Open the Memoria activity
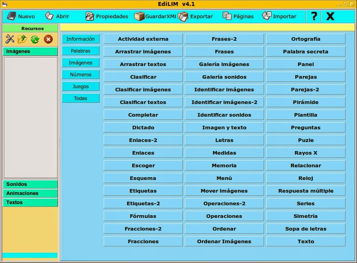The width and height of the screenshot is (357, 263). (224, 165)
